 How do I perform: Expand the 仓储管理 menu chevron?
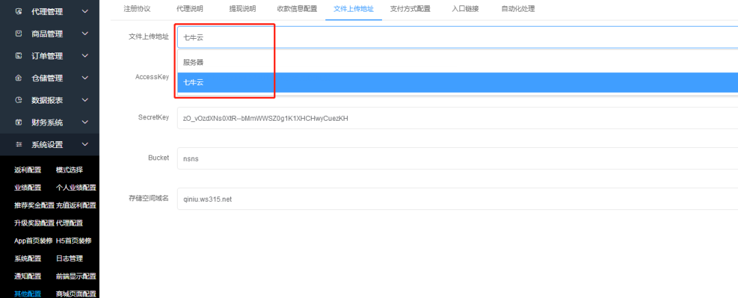pos(85,78)
